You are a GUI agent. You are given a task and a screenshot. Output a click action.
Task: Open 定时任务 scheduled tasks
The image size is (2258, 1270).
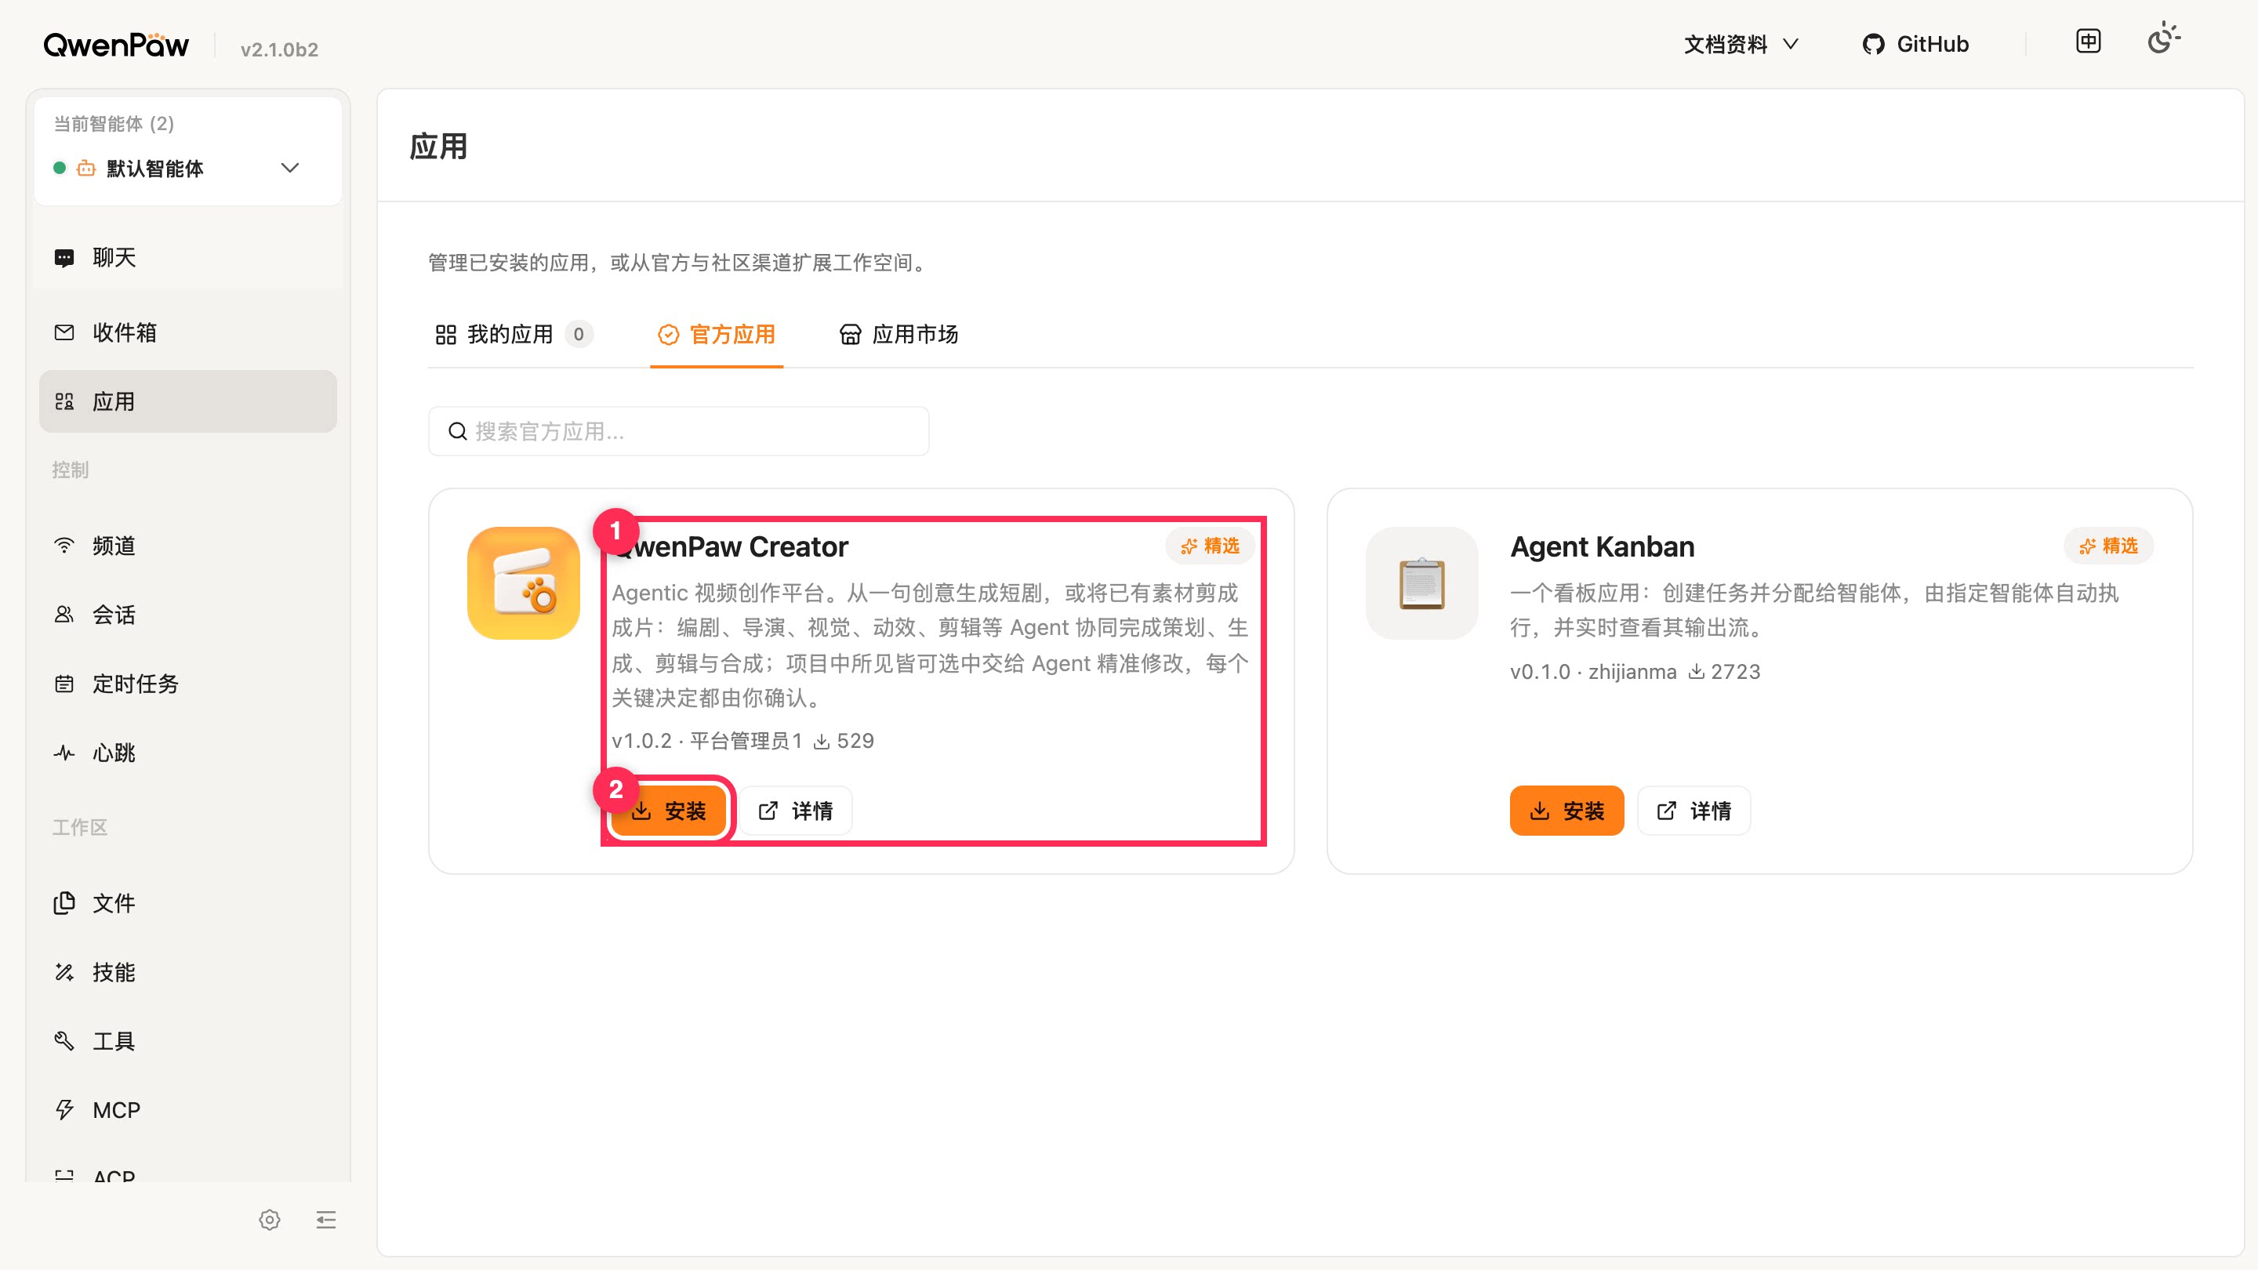(x=187, y=684)
